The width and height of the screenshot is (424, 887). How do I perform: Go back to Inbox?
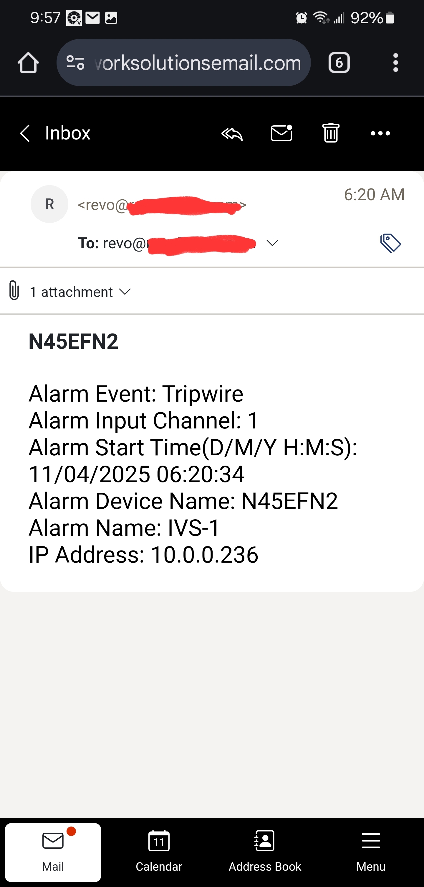(x=55, y=133)
